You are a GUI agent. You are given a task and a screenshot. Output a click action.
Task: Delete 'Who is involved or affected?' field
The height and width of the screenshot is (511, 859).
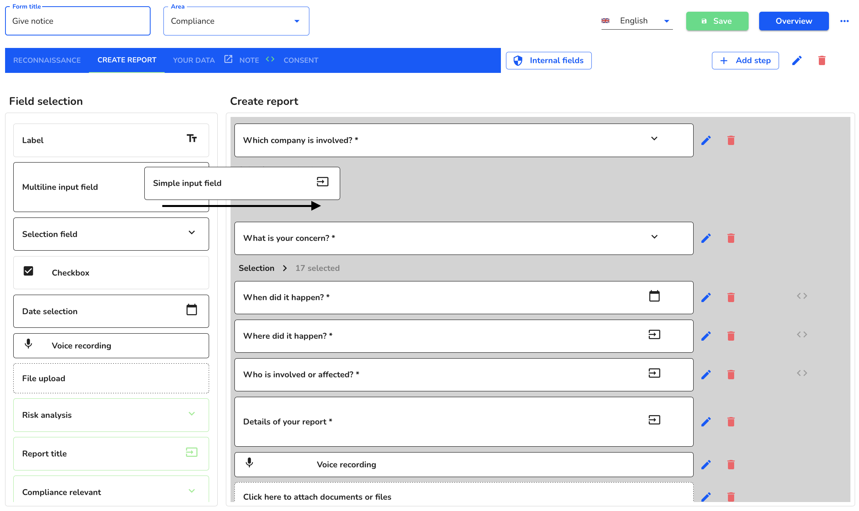click(731, 375)
